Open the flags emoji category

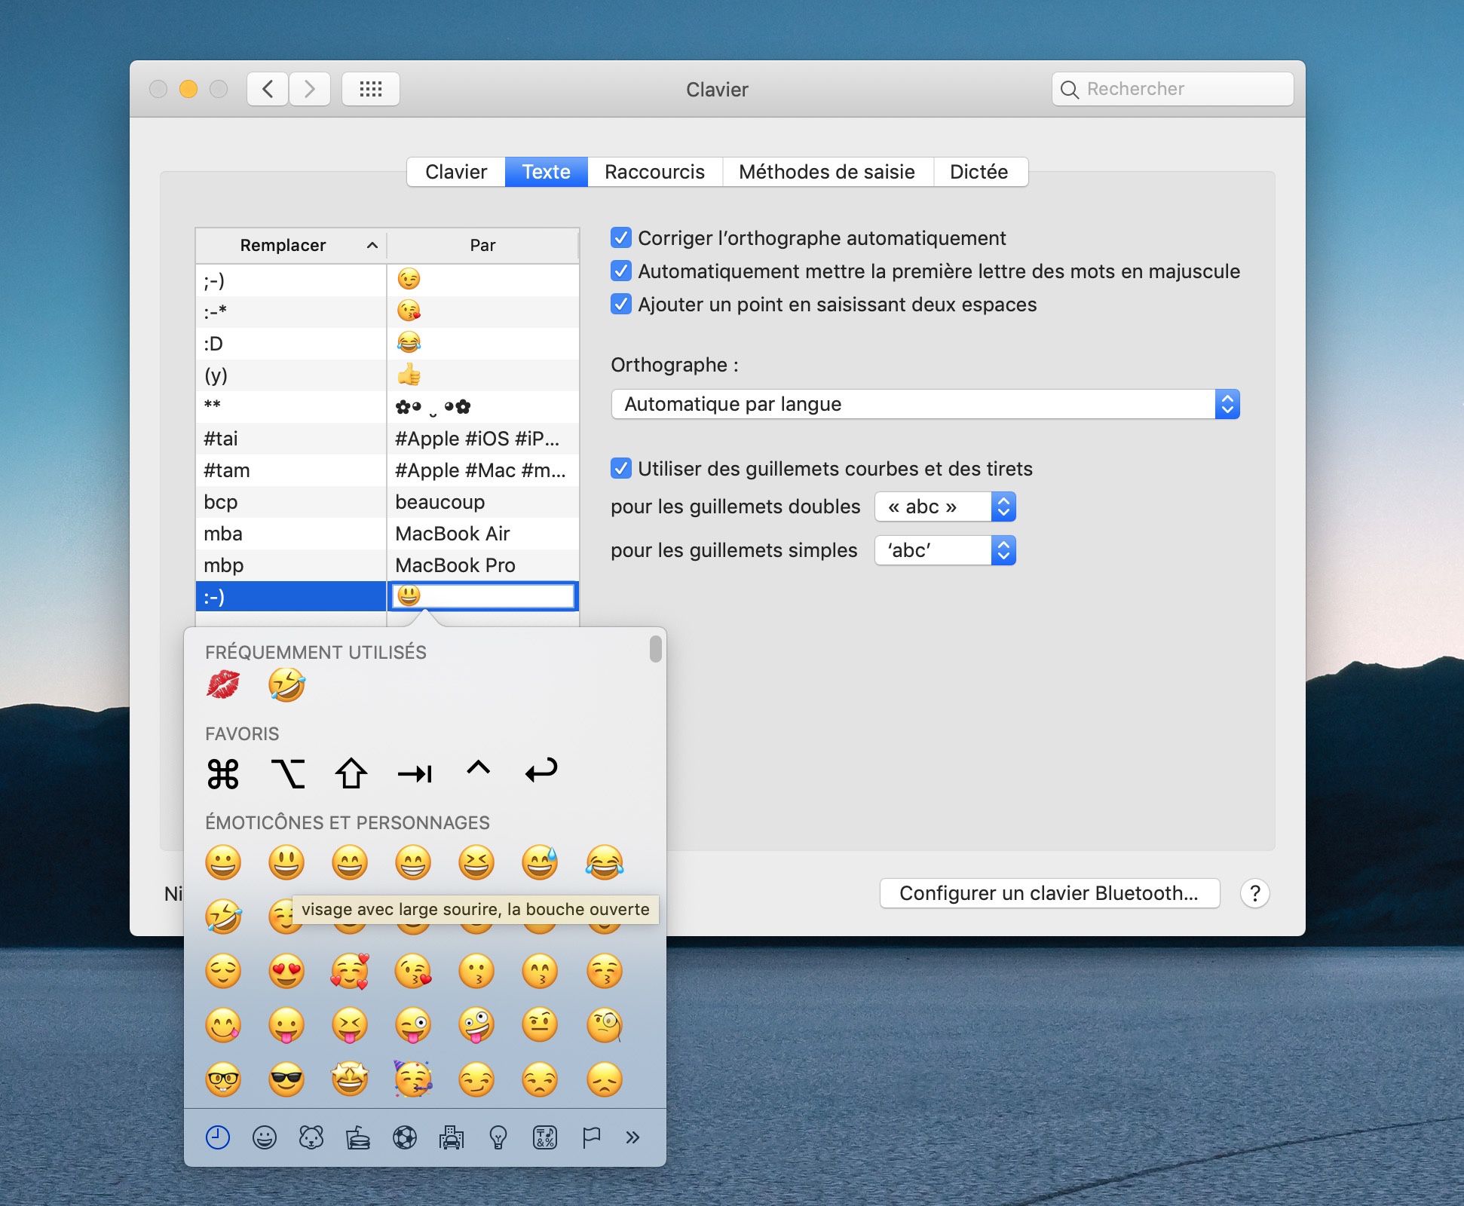(x=593, y=1138)
